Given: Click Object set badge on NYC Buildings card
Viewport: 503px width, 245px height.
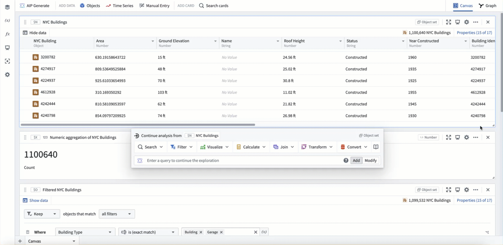Looking at the screenshot, I should tap(427, 22).
